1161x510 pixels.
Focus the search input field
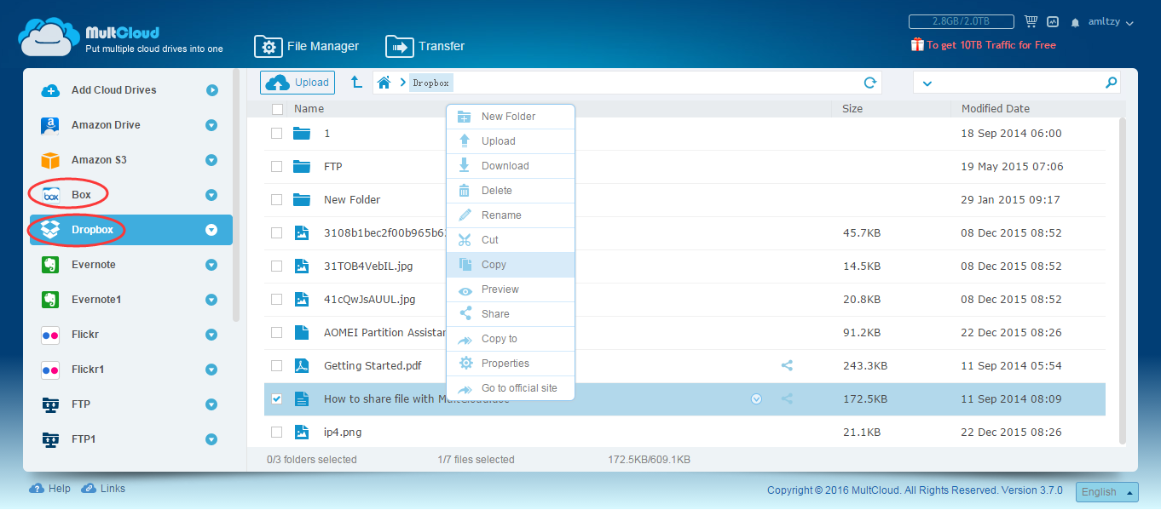pos(1019,83)
